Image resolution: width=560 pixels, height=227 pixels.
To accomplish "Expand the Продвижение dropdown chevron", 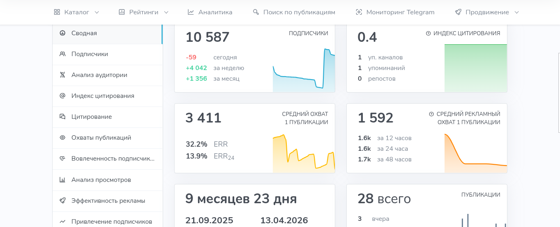I will click(x=517, y=12).
